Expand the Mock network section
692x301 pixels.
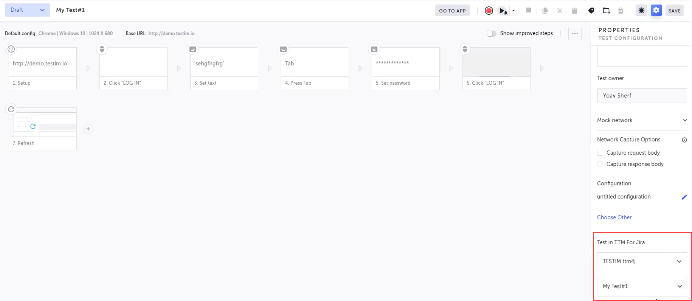pyautogui.click(x=642, y=120)
